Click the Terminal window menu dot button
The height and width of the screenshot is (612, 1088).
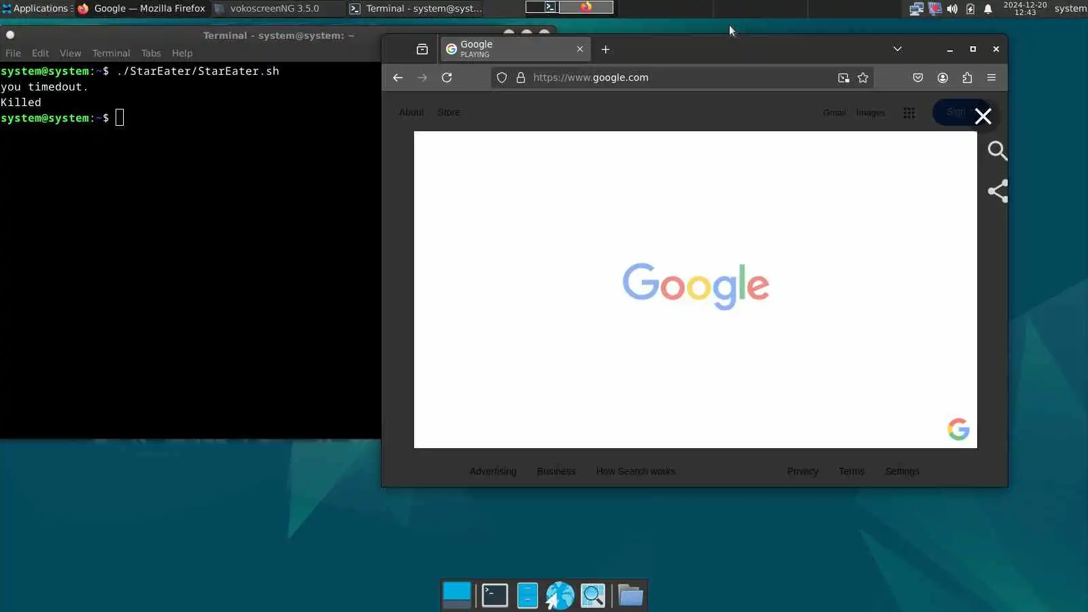10,35
